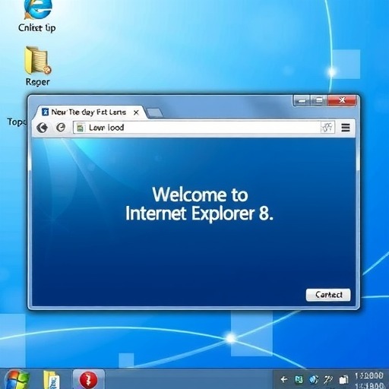Click the partially hidden 'Topo' desktop label
Image resolution: width=389 pixels, height=389 pixels.
click(x=17, y=122)
